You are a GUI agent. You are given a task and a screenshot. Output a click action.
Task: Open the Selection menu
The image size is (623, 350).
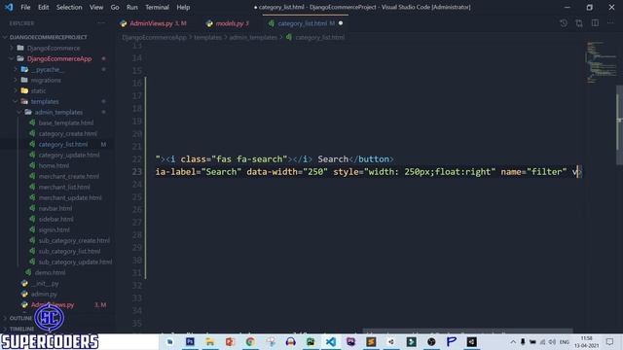pyautogui.click(x=69, y=7)
